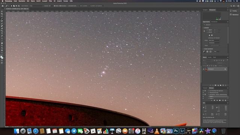The height and width of the screenshot is (135, 240).
Task: Switch to the Protokoll tab
Action: tap(205, 88)
